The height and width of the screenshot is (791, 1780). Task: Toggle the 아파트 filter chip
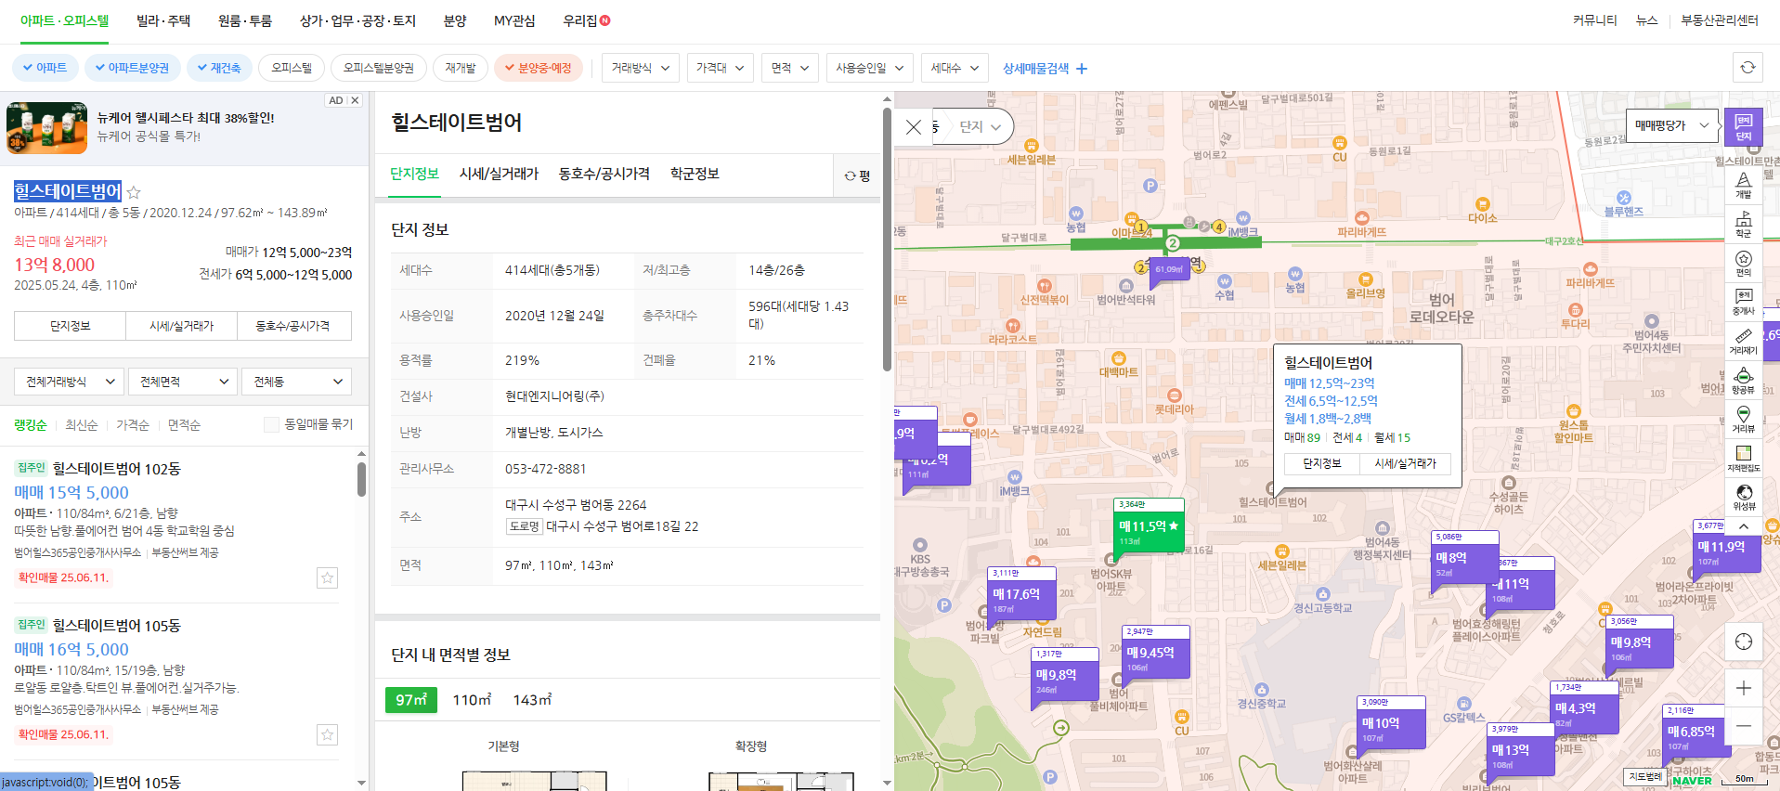point(45,68)
